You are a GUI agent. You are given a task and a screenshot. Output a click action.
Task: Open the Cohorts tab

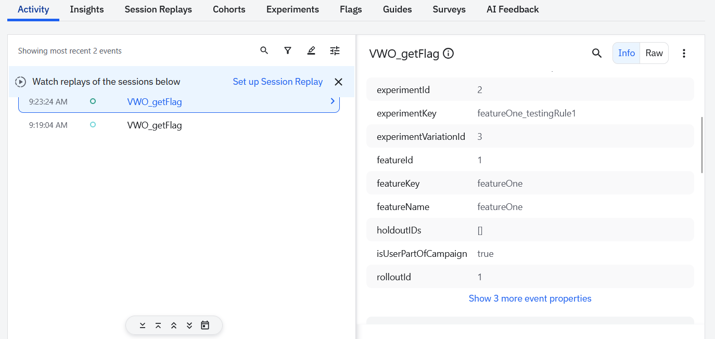point(229,9)
